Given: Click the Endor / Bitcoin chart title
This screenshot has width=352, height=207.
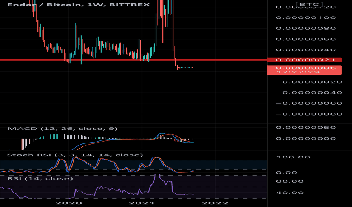Looking at the screenshot, I should pyautogui.click(x=78, y=5).
